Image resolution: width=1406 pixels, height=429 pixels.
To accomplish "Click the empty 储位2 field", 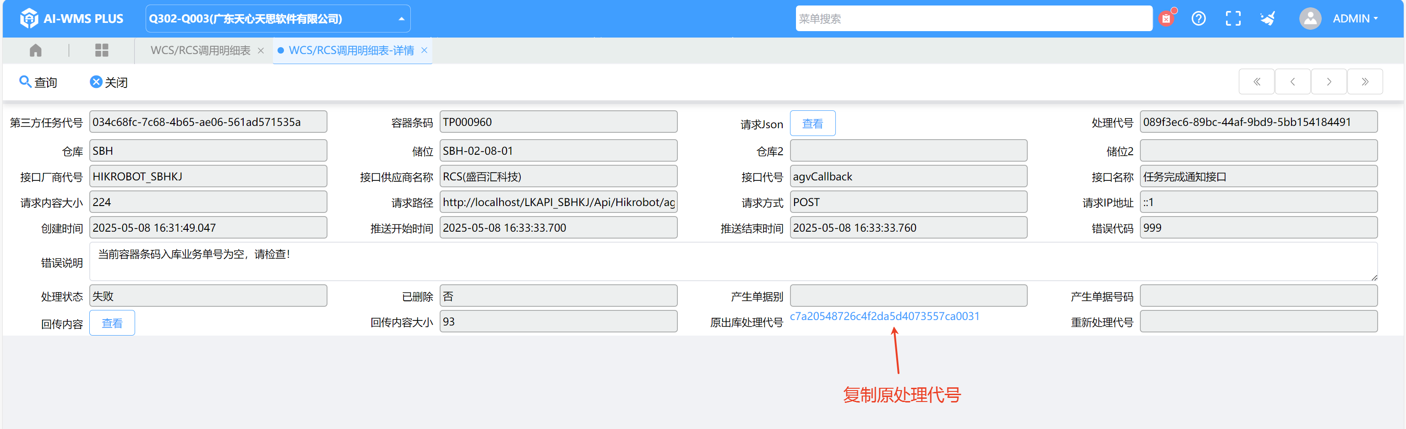I will (1259, 151).
